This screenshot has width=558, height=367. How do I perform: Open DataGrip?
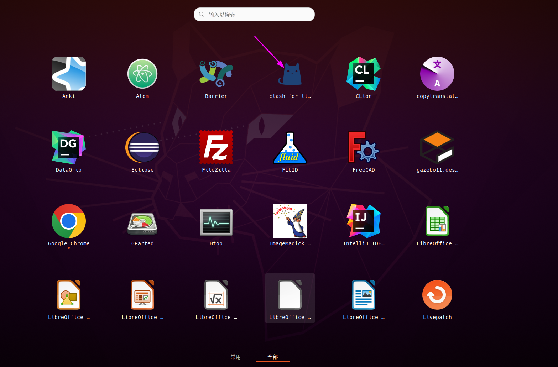pos(69,147)
